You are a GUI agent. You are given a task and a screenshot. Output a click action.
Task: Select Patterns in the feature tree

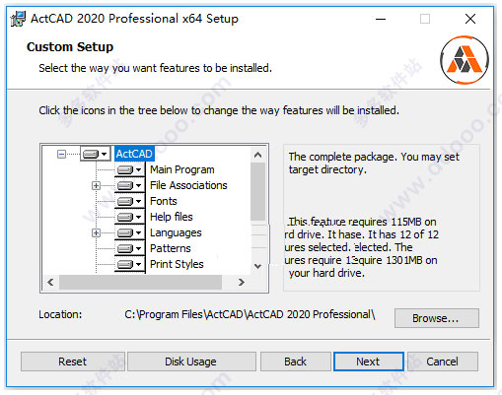[171, 248]
